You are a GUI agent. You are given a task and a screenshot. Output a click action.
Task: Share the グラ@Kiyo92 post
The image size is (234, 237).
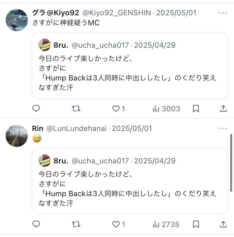click(223, 109)
